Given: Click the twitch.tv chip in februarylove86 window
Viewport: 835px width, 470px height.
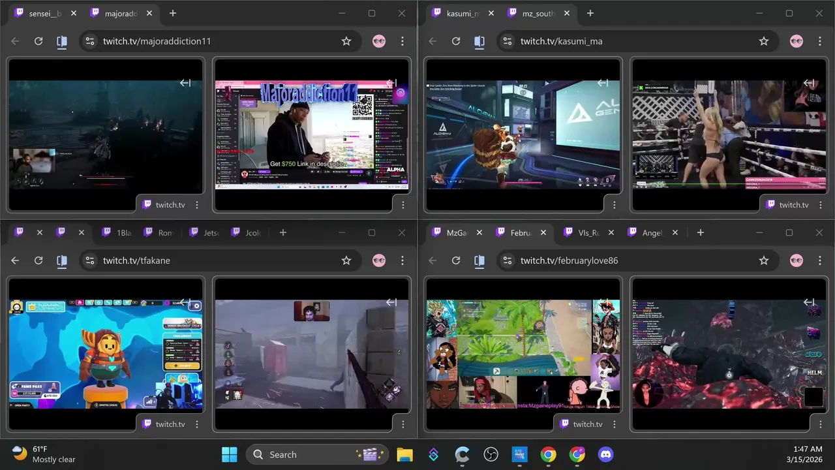Looking at the screenshot, I should coord(581,424).
